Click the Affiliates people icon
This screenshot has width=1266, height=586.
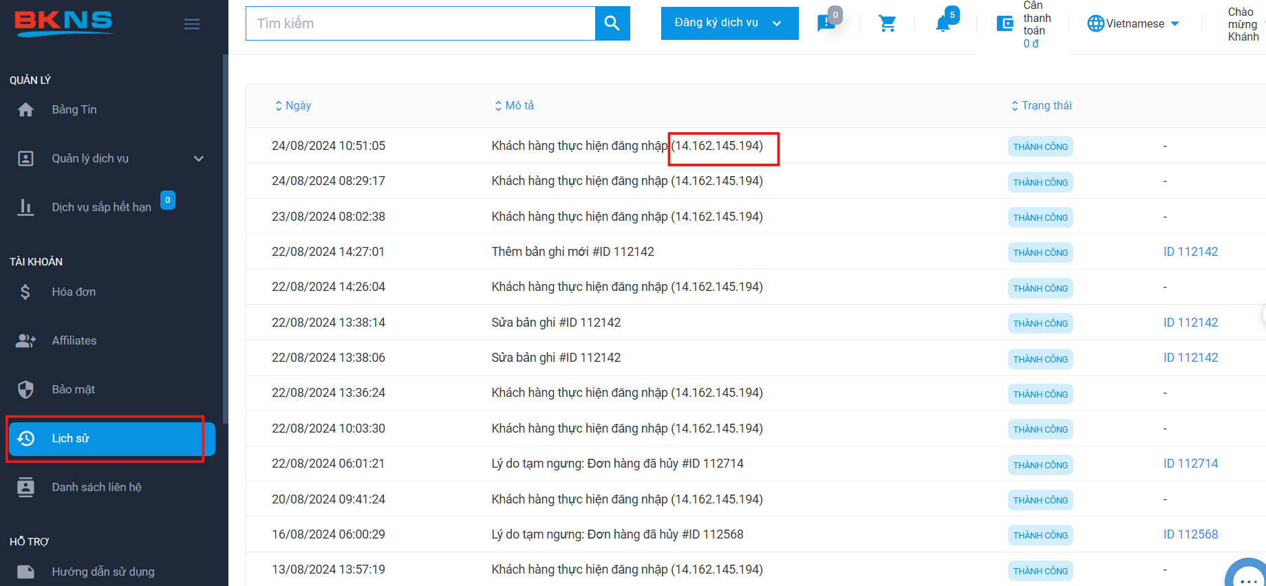25,340
